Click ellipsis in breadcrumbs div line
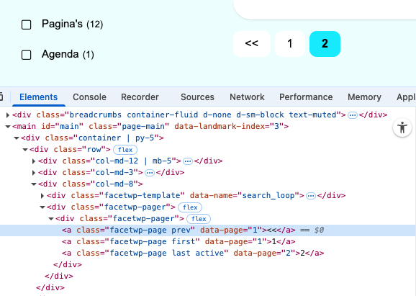Image resolution: width=416 pixels, height=296 pixels. (353, 115)
